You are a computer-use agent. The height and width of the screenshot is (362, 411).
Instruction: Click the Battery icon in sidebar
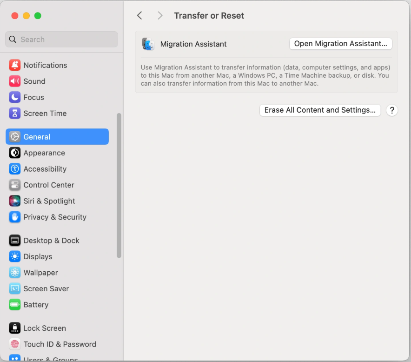pos(15,305)
